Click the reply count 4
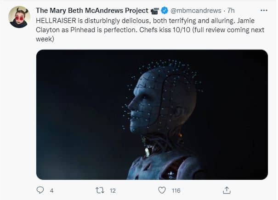Image resolution: width=278 pixels, height=200 pixels. [x=51, y=191]
